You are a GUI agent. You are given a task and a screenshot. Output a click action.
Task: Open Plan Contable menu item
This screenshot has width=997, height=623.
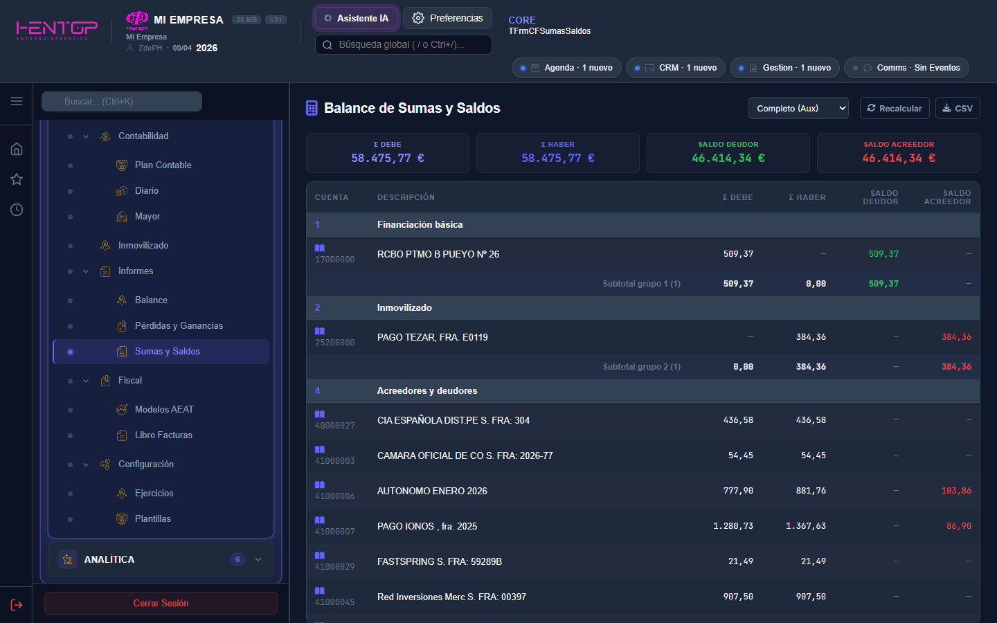(163, 165)
